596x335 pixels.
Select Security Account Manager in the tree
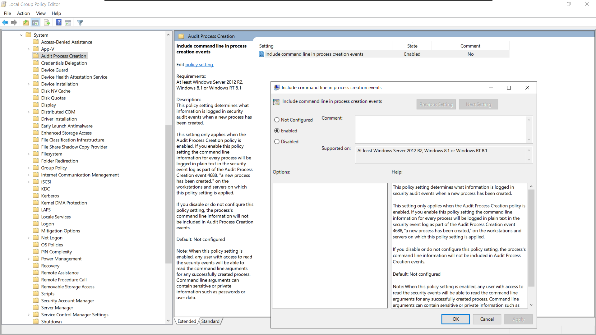point(67,301)
